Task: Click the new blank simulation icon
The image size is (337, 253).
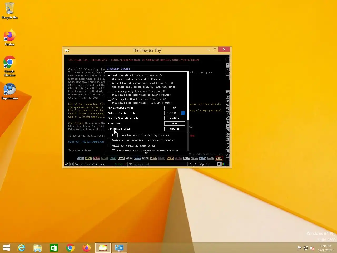Action: 190,164
